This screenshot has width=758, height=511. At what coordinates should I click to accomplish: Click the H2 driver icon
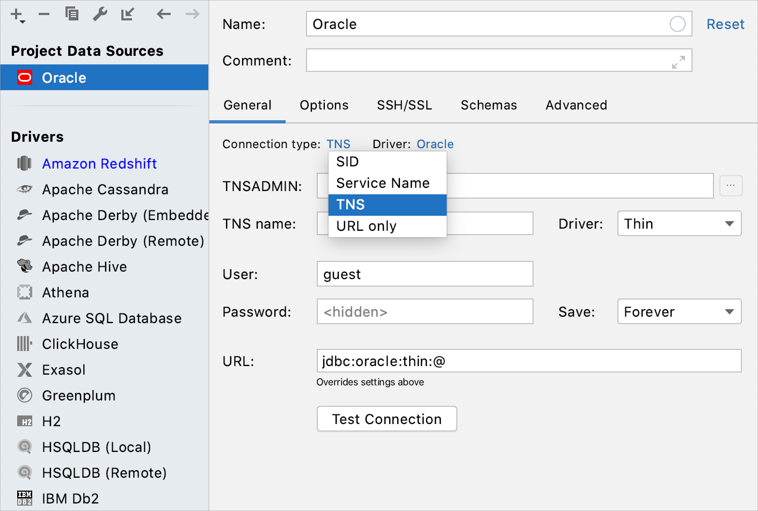pyautogui.click(x=25, y=421)
